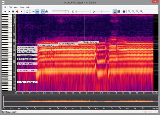
Task: Switch frequency axis to LOG scale
Action: 38,12
